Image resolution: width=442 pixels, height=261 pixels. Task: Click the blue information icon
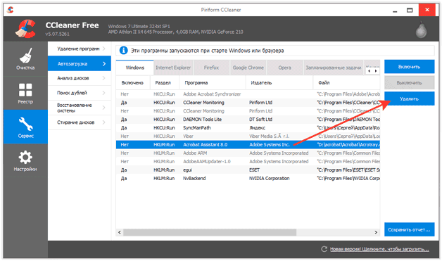pyautogui.click(x=123, y=51)
